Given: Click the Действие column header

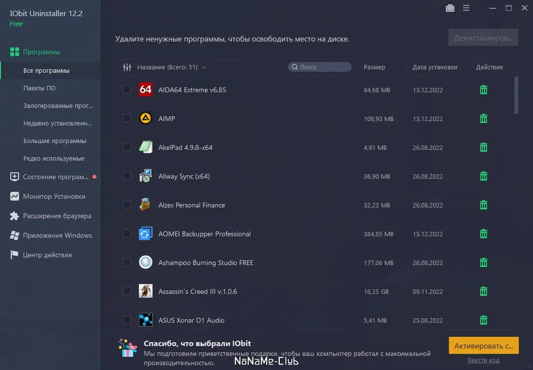Looking at the screenshot, I should 489,67.
